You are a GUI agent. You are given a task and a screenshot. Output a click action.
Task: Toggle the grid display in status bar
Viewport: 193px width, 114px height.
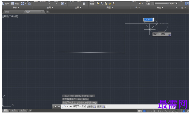[x=144, y=111]
